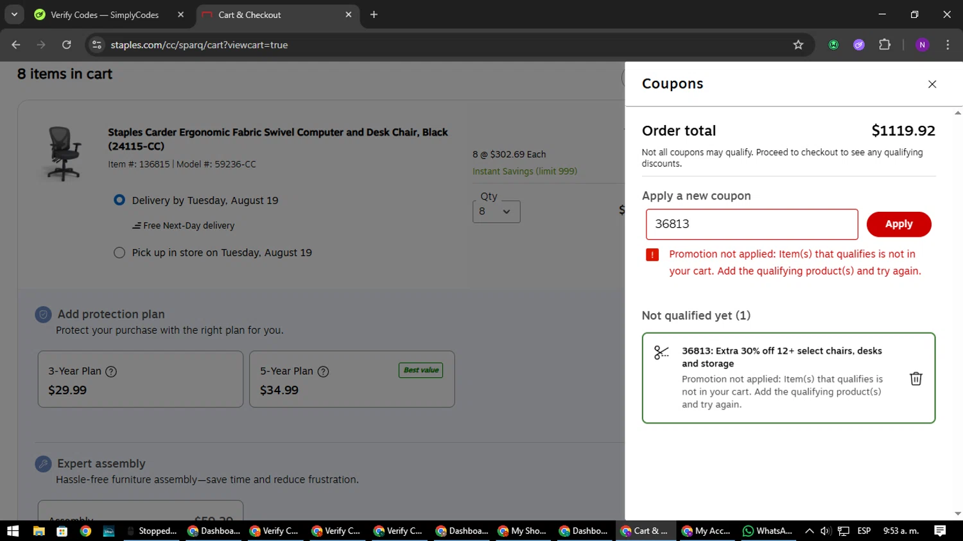Click the Expert assembly wrench icon
Viewport: 963px width, 541px height.
point(43,463)
